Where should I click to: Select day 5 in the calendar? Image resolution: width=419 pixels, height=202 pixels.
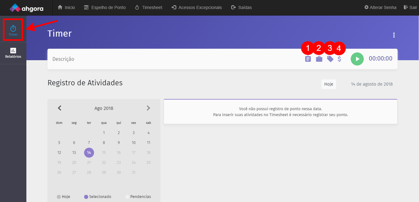click(x=59, y=143)
